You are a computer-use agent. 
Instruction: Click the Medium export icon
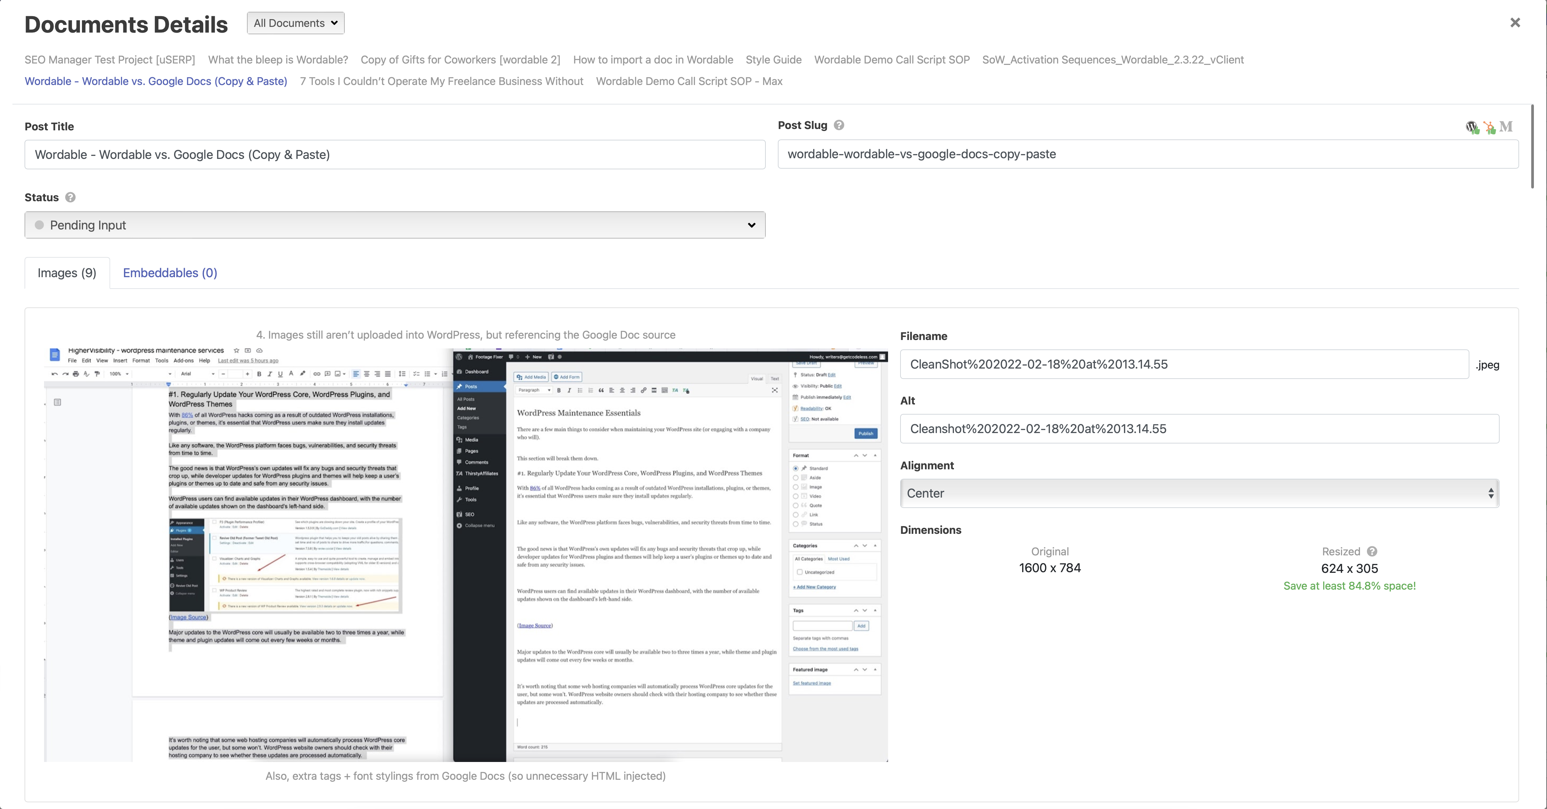coord(1506,126)
